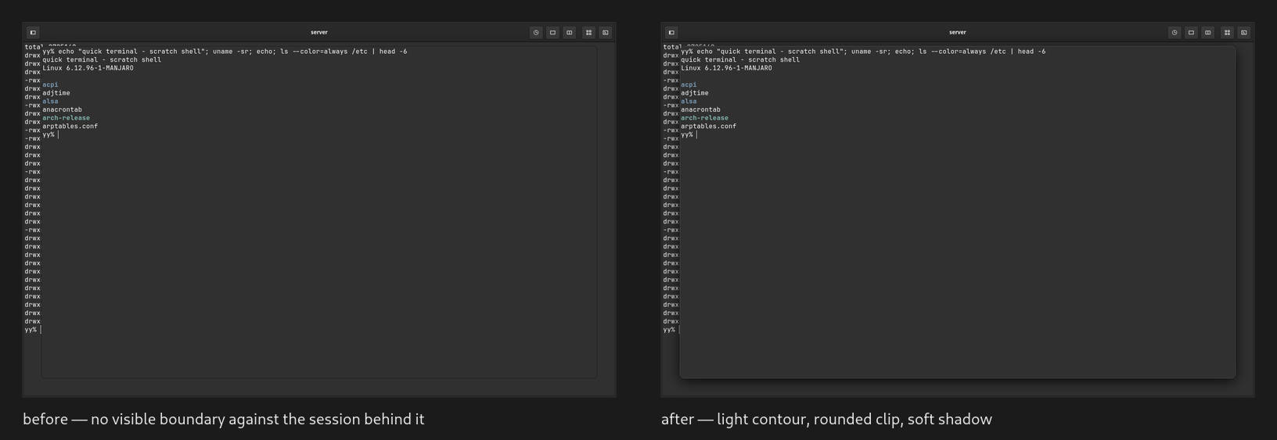Click the background session's bottom prompt, after window
The height and width of the screenshot is (440, 1277).
tap(671, 330)
